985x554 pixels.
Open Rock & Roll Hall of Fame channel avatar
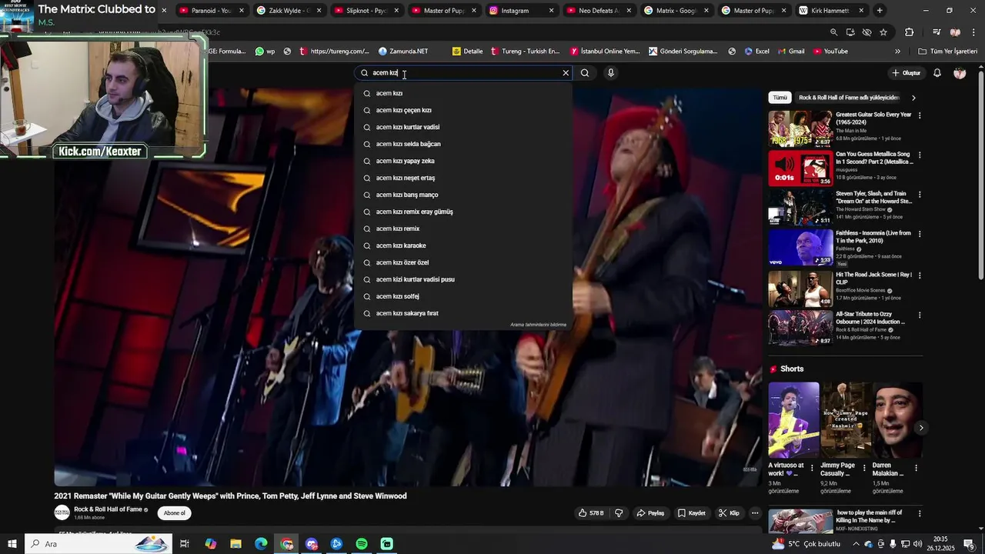(62, 512)
